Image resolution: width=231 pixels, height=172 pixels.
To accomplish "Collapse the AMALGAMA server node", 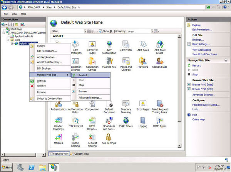I will 4,33.
